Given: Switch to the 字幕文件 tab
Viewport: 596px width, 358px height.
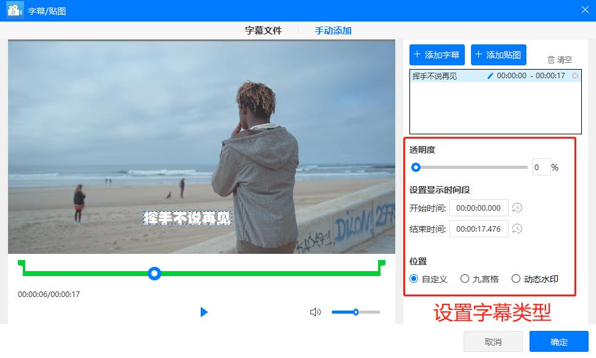Looking at the screenshot, I should (264, 30).
